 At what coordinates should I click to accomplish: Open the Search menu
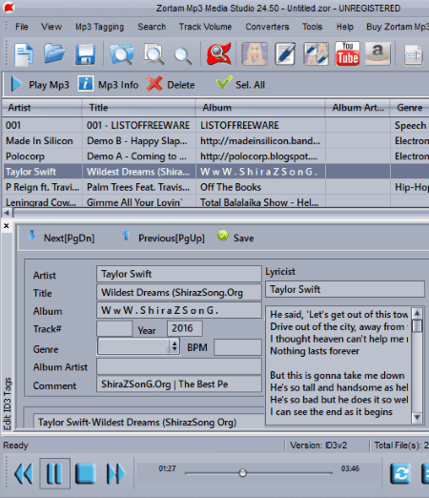pos(152,27)
